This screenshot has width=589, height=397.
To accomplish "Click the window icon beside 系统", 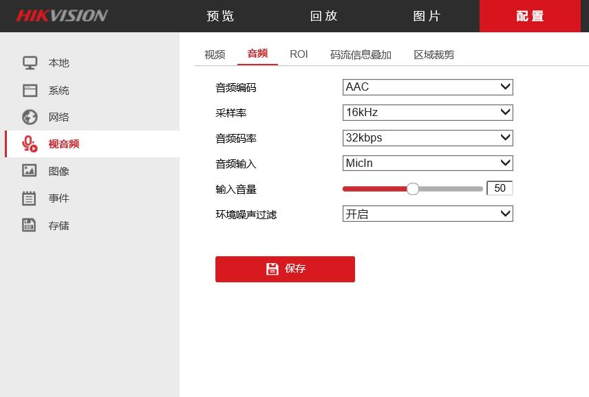I will click(30, 91).
